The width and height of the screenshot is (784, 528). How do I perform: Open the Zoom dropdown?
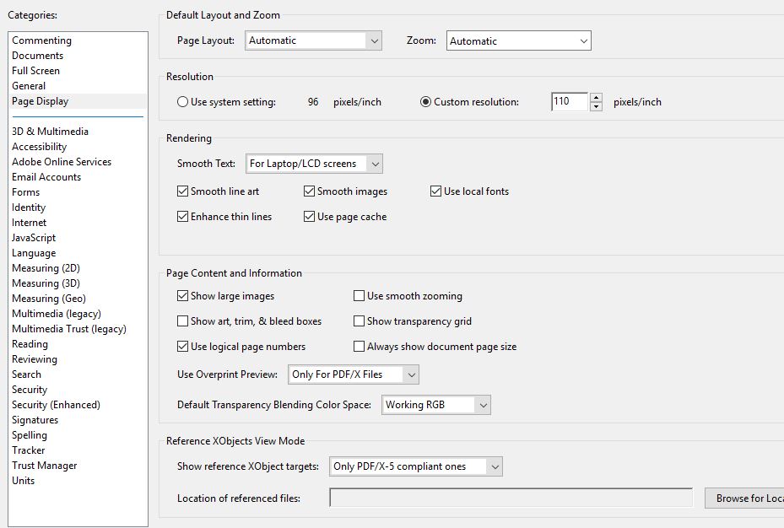coord(518,40)
